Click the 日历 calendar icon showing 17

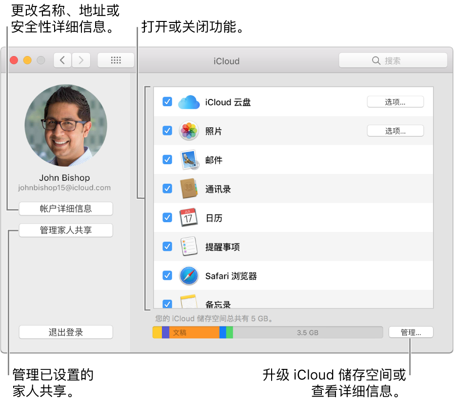click(189, 217)
